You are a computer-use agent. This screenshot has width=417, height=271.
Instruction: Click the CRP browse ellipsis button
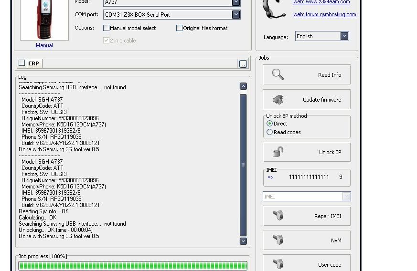tap(243, 63)
